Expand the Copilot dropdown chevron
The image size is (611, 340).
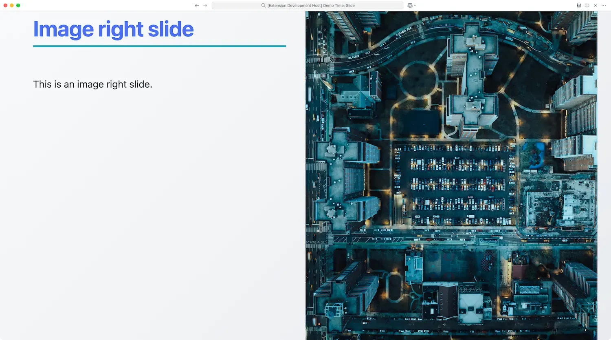415,6
